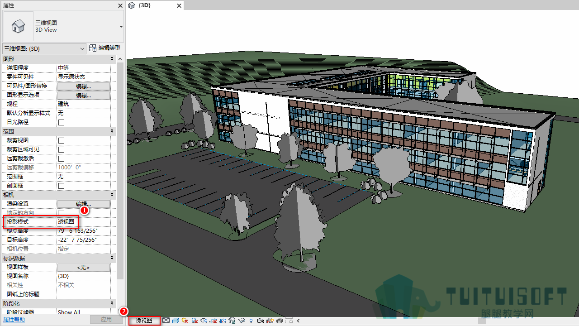579x326 pixels.
Task: Enable the 日光路径 checkbox
Action: [x=61, y=122]
